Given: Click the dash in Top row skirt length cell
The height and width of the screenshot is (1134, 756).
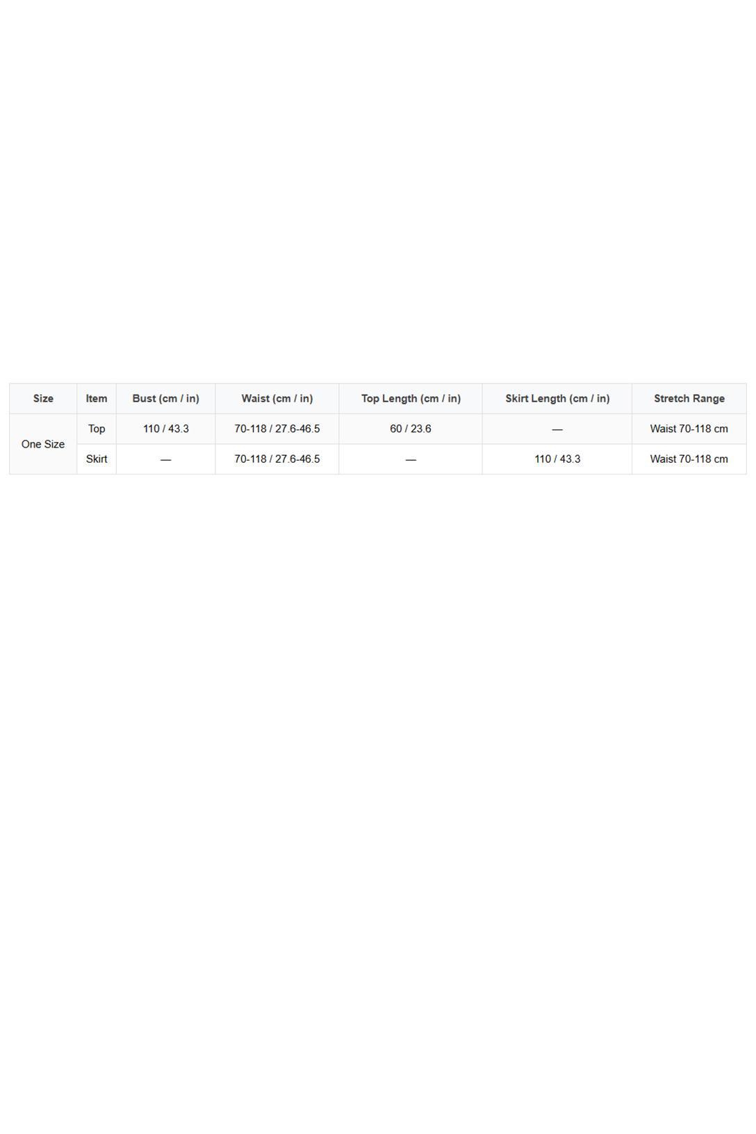Looking at the screenshot, I should (557, 429).
